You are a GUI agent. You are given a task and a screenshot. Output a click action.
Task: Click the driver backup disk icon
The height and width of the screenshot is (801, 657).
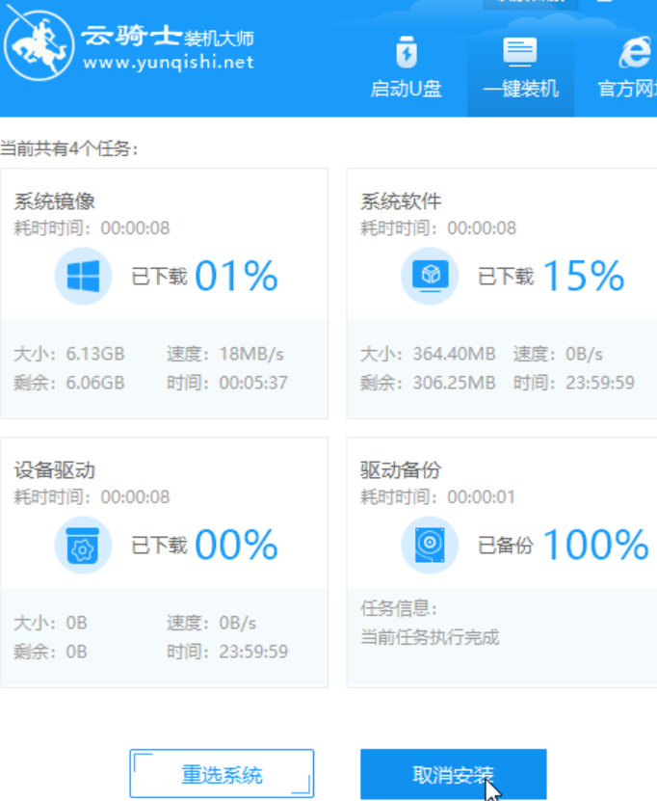click(x=429, y=546)
